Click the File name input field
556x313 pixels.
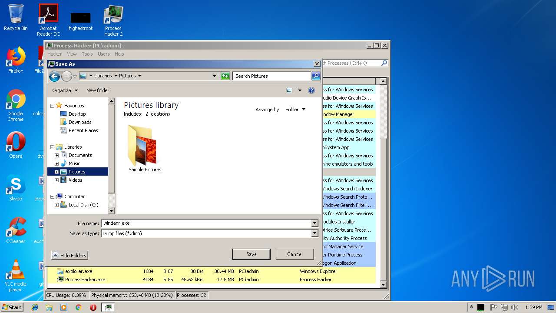tap(206, 223)
